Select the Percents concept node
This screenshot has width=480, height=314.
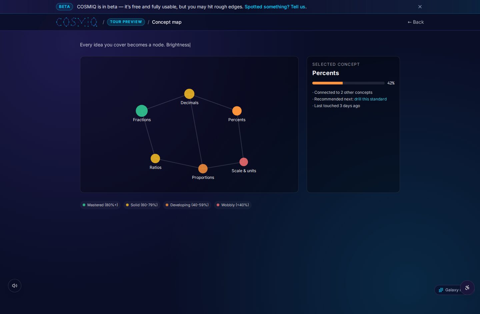[237, 111]
